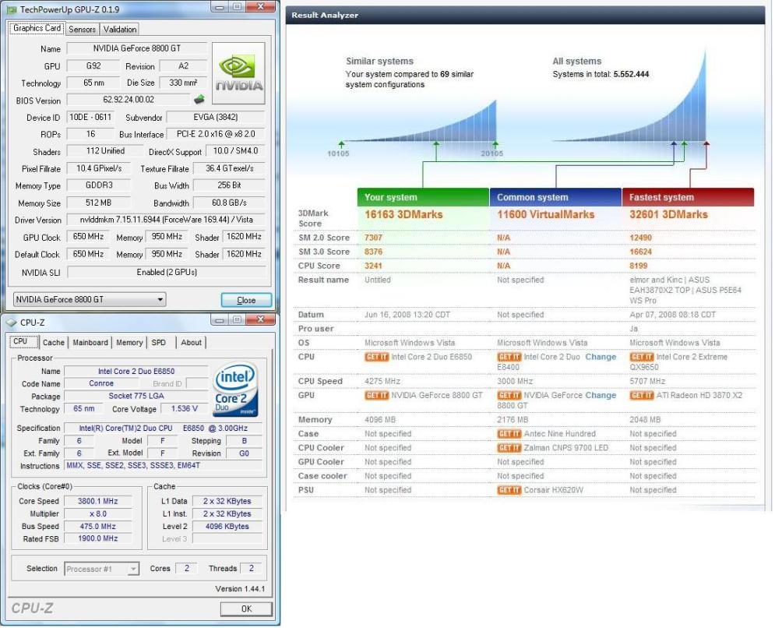Open the Memory tab in CPU-Z

click(x=129, y=342)
